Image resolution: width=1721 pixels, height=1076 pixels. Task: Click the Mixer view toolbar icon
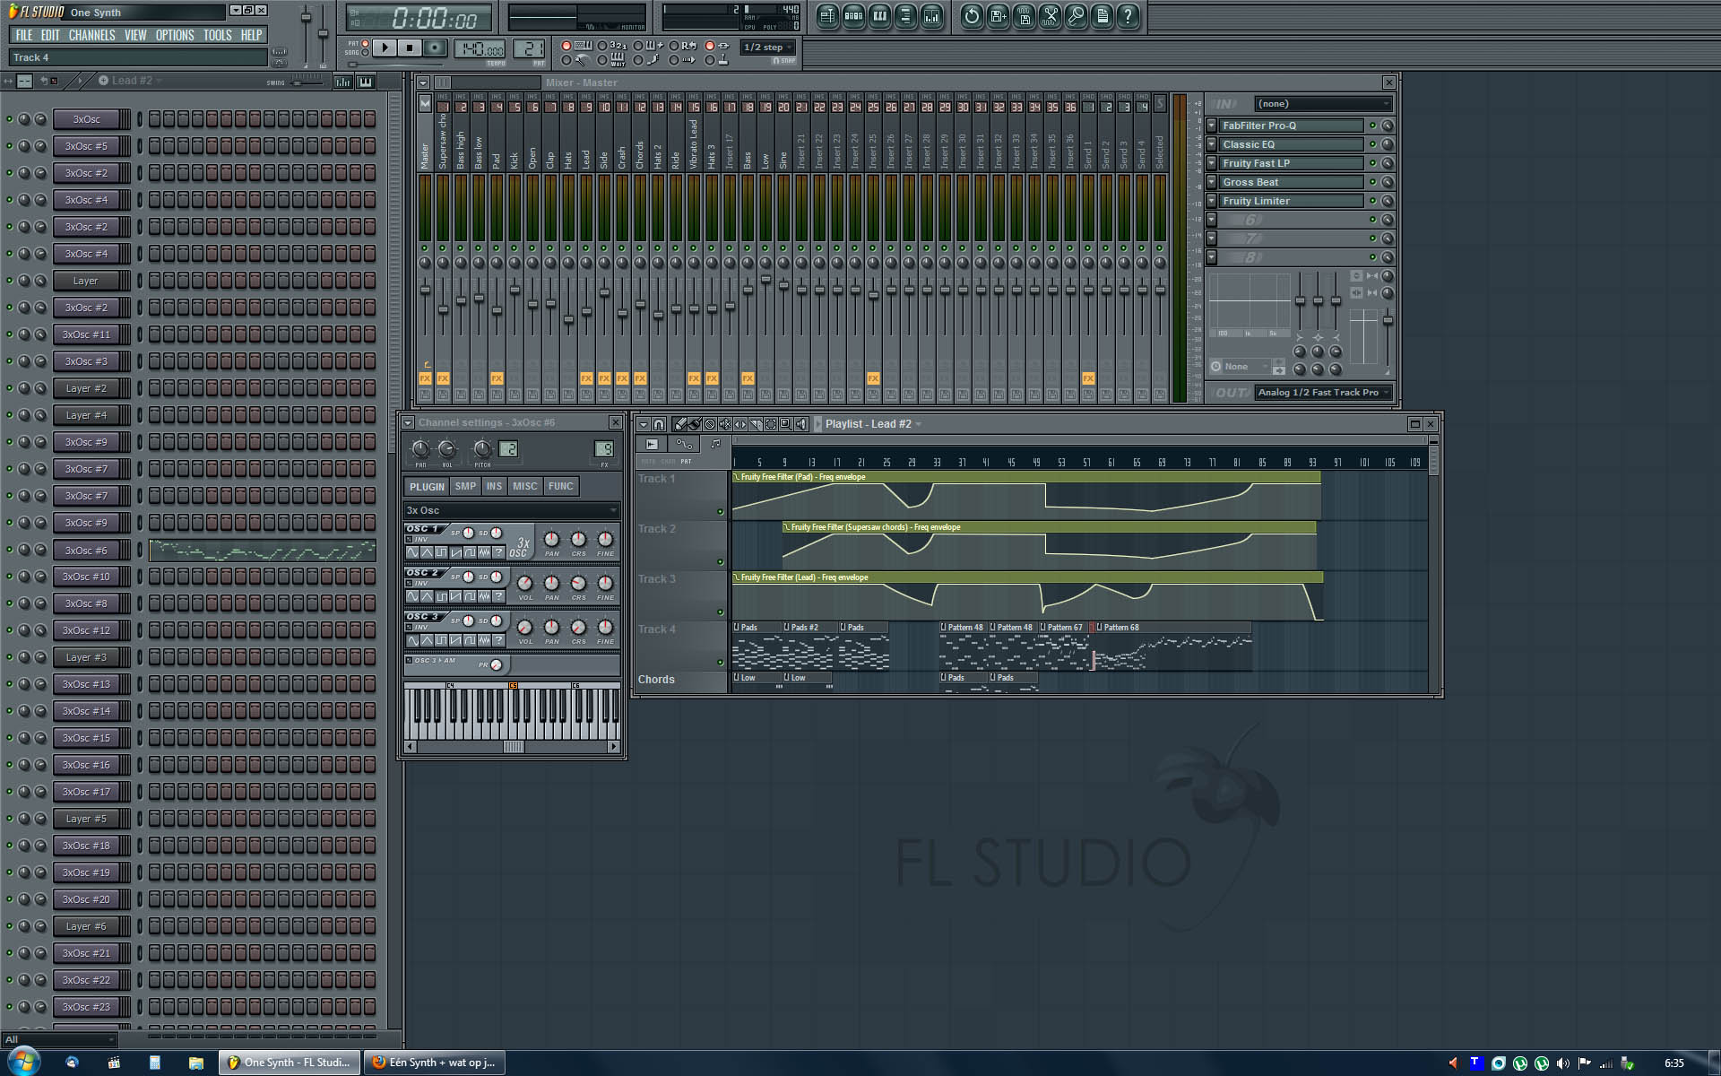(x=931, y=16)
